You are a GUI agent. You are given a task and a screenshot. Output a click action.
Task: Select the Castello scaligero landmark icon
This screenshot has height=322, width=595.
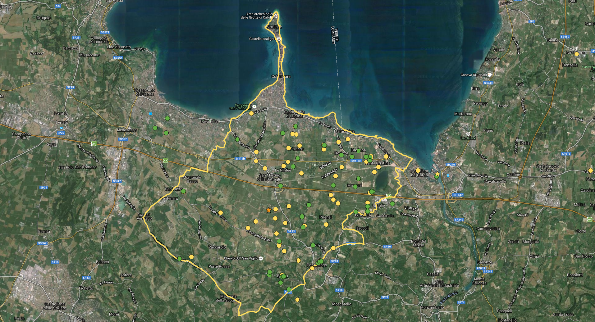tap(279, 38)
